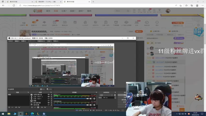Open the 淡出 transition type dropdown in OBS
This screenshot has width=206, height=116.
coord(106,95)
